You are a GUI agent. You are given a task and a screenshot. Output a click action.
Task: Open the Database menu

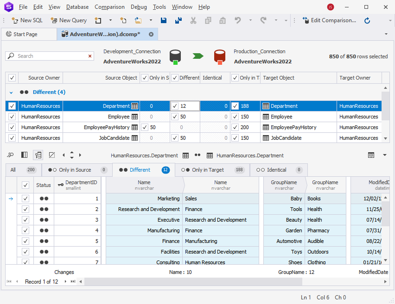coord(77,7)
